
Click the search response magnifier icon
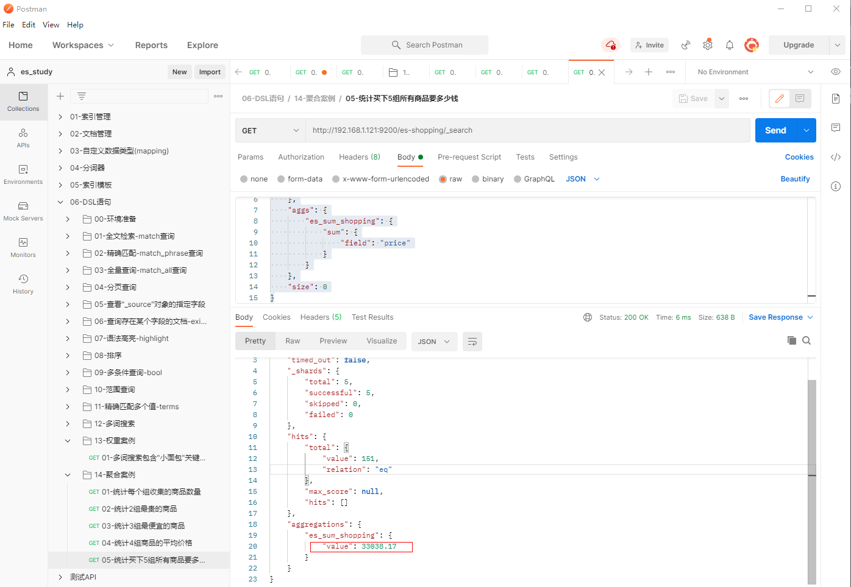806,340
